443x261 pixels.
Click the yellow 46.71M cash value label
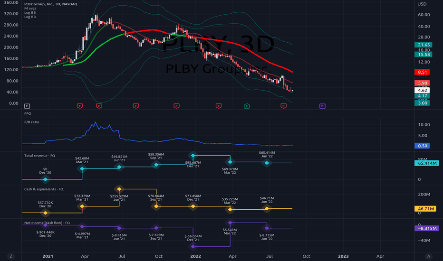pos(425,209)
